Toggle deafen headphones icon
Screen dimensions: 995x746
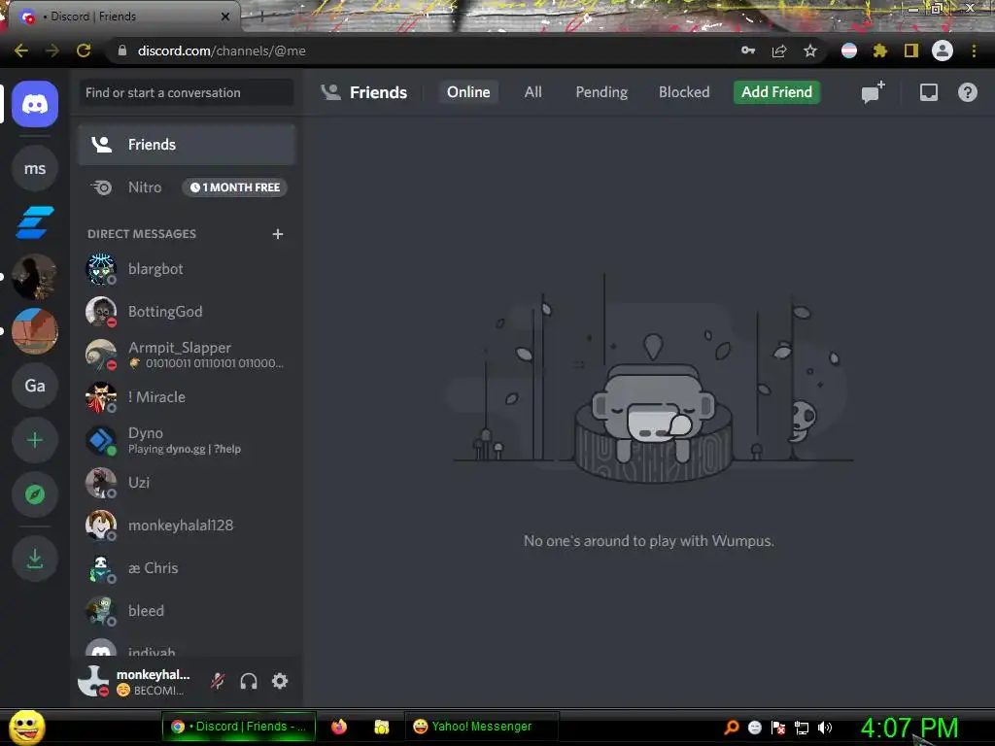pyautogui.click(x=249, y=681)
